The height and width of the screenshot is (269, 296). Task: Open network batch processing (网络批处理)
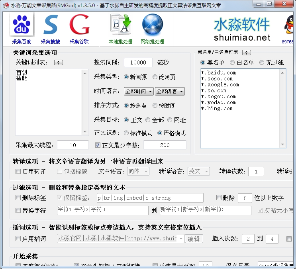coord(152,25)
